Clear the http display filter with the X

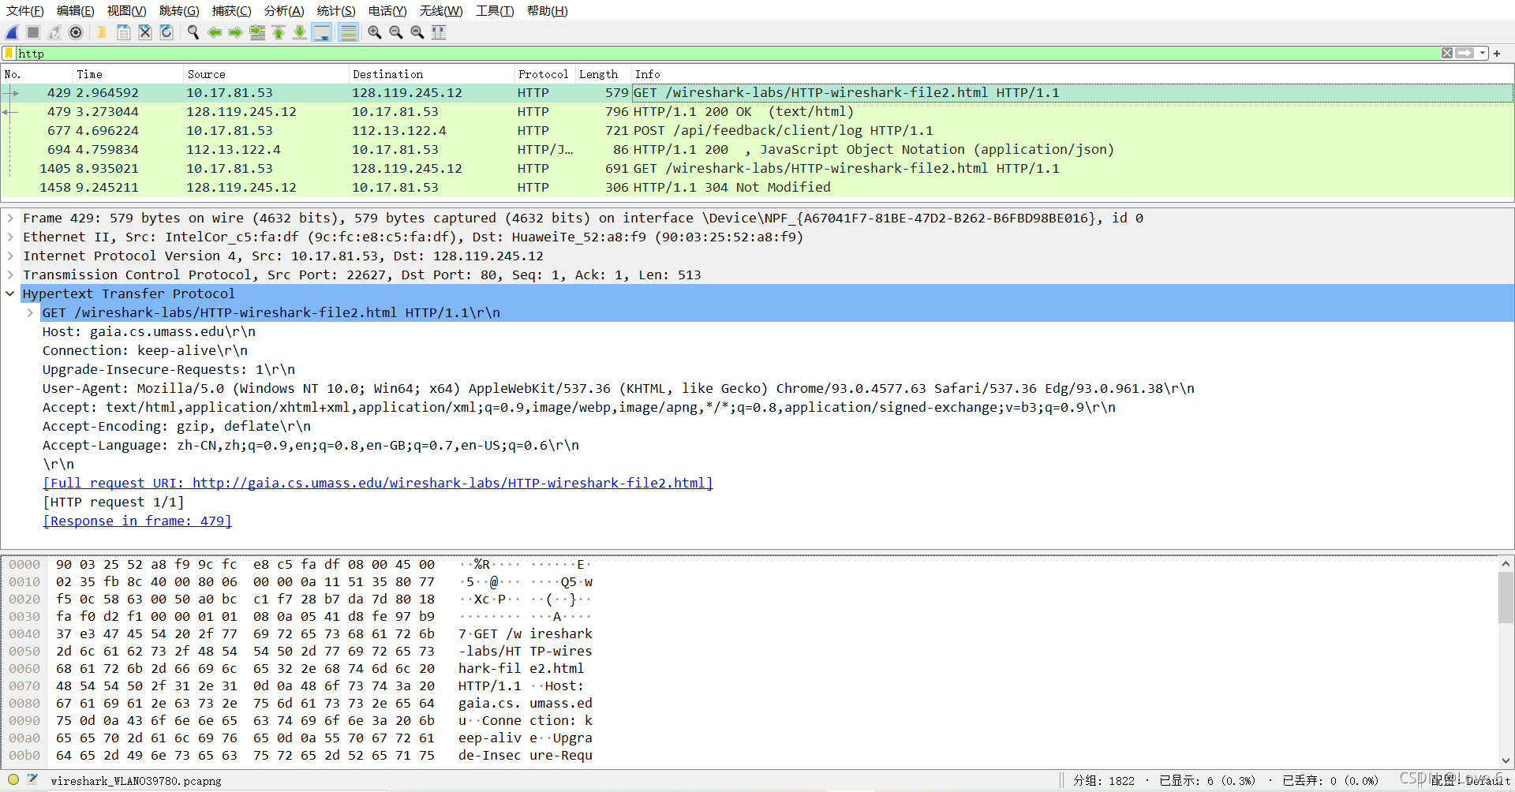coord(1447,53)
